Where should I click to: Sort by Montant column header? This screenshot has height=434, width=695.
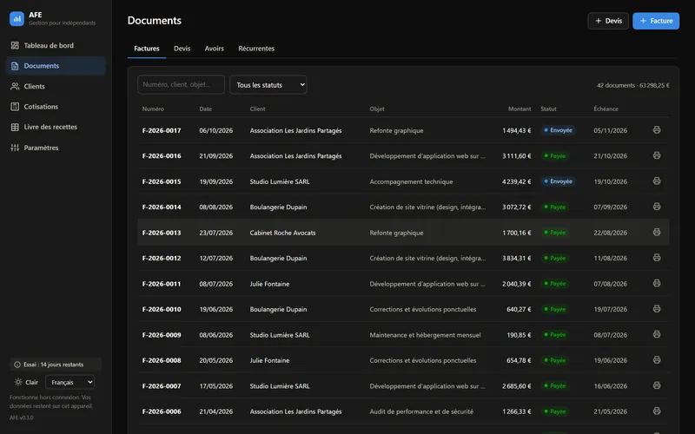click(520, 109)
